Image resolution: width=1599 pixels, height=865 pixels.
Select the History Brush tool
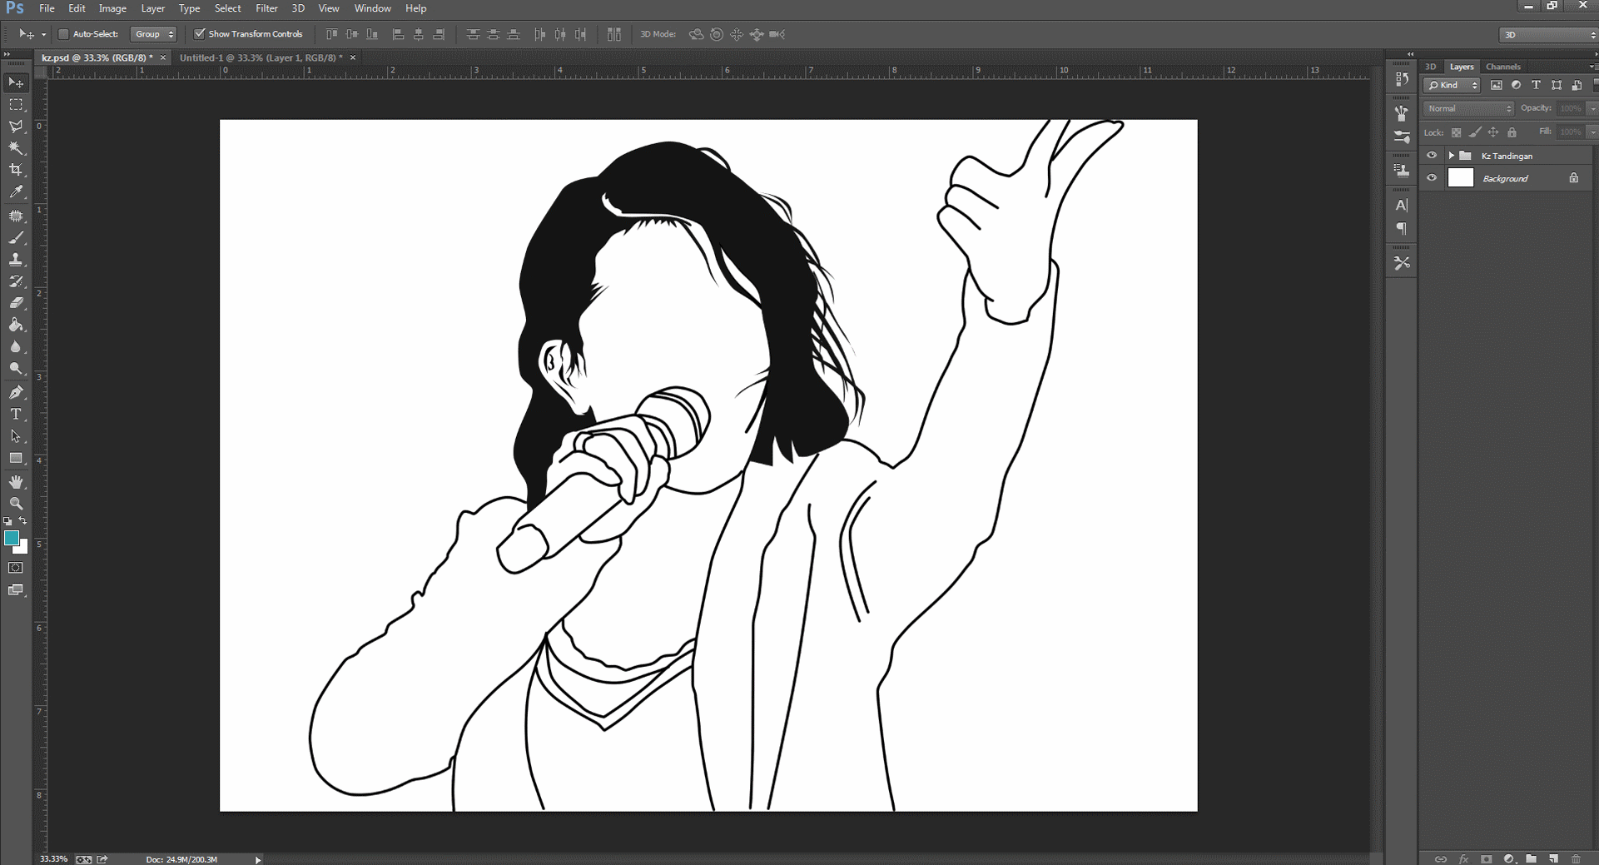pos(16,281)
